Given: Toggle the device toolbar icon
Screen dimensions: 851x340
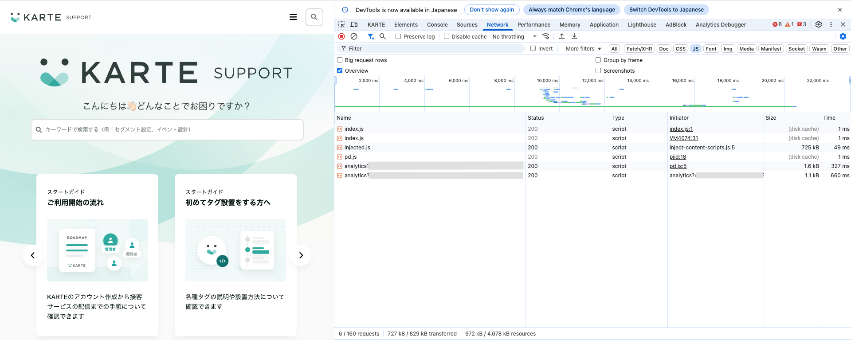Looking at the screenshot, I should [x=354, y=25].
